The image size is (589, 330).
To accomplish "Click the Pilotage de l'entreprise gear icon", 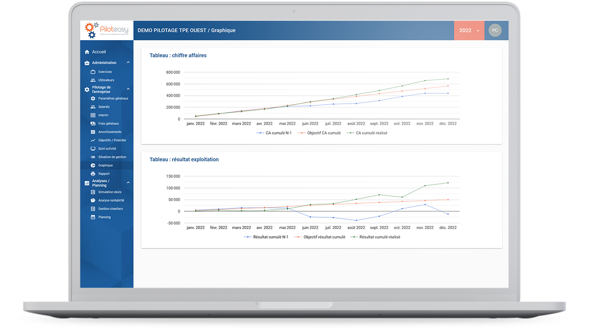I will [87, 90].
